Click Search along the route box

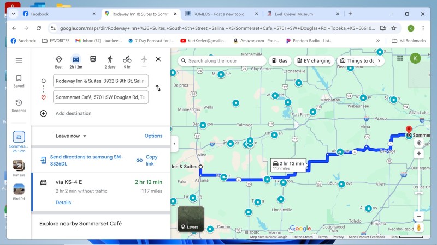(222, 60)
